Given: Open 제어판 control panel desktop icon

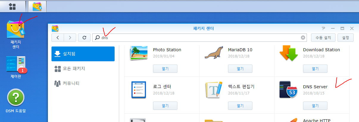Looking at the screenshot, I should (16, 67).
